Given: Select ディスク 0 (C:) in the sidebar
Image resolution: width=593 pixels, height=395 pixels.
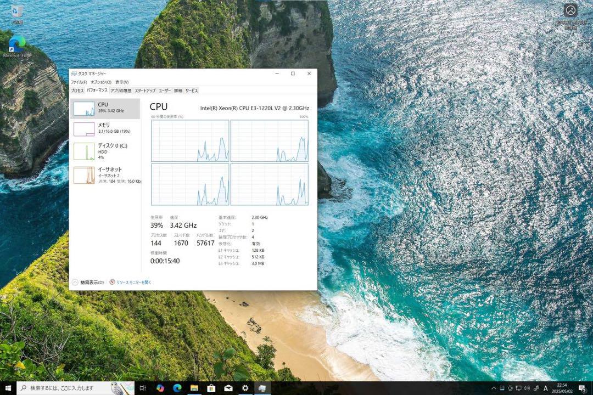Looking at the screenshot, I should [105, 151].
